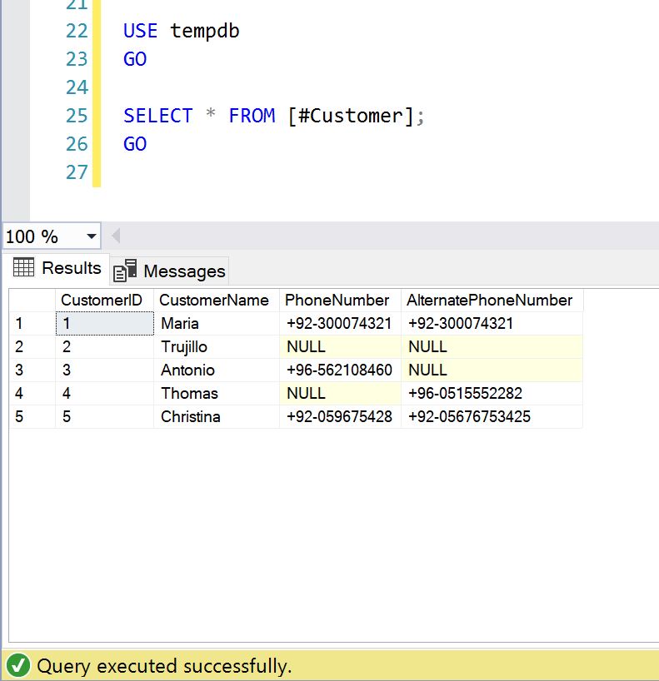Viewport: 659px width, 681px height.
Task: Click the horizontal scrollbar left arrow
Action: point(116,236)
